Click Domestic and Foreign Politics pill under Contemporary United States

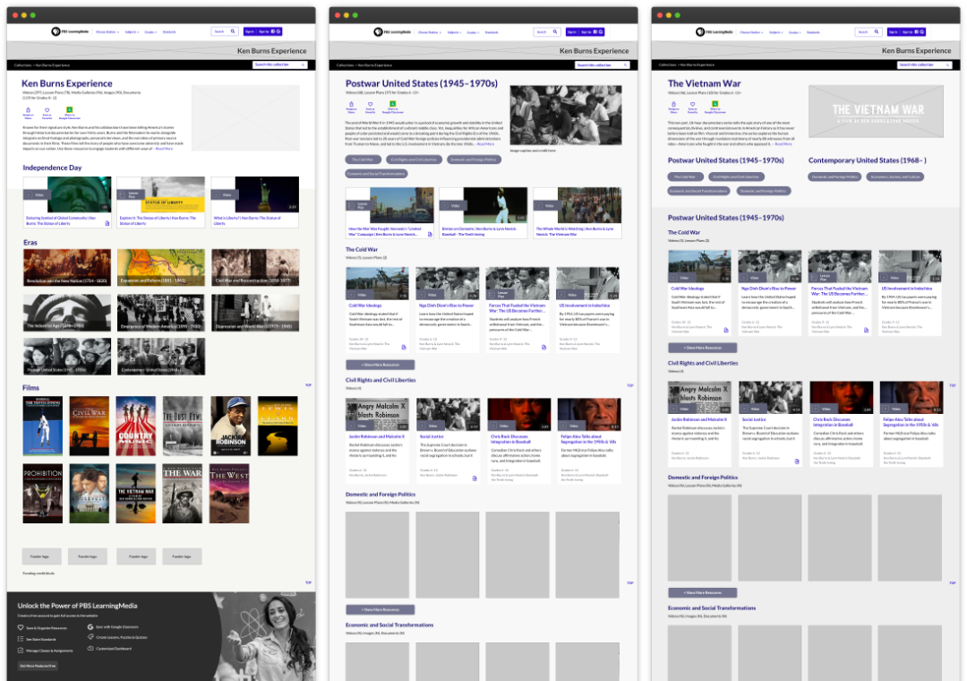point(835,177)
